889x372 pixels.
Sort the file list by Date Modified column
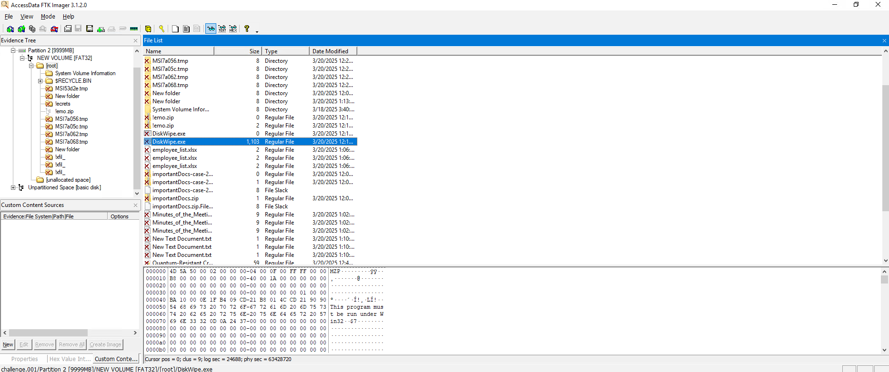(333, 51)
